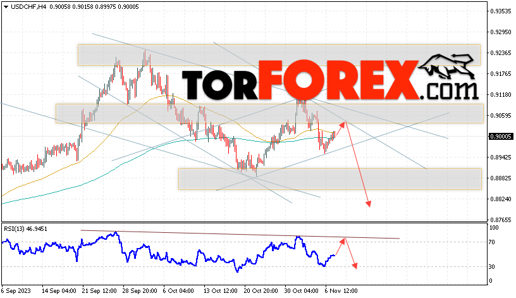Select the 20 Oct 20:00 time label
This screenshot has height=298, width=516.
tap(261, 291)
